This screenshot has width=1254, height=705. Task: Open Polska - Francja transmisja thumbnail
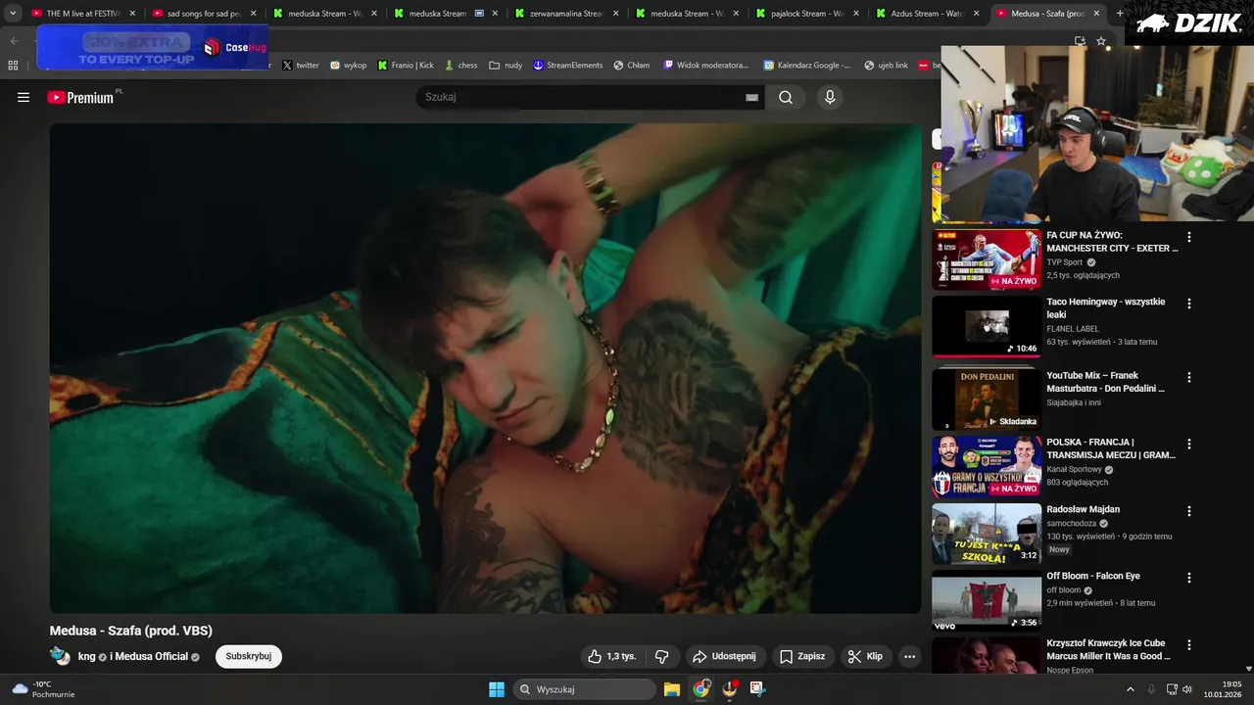[987, 466]
